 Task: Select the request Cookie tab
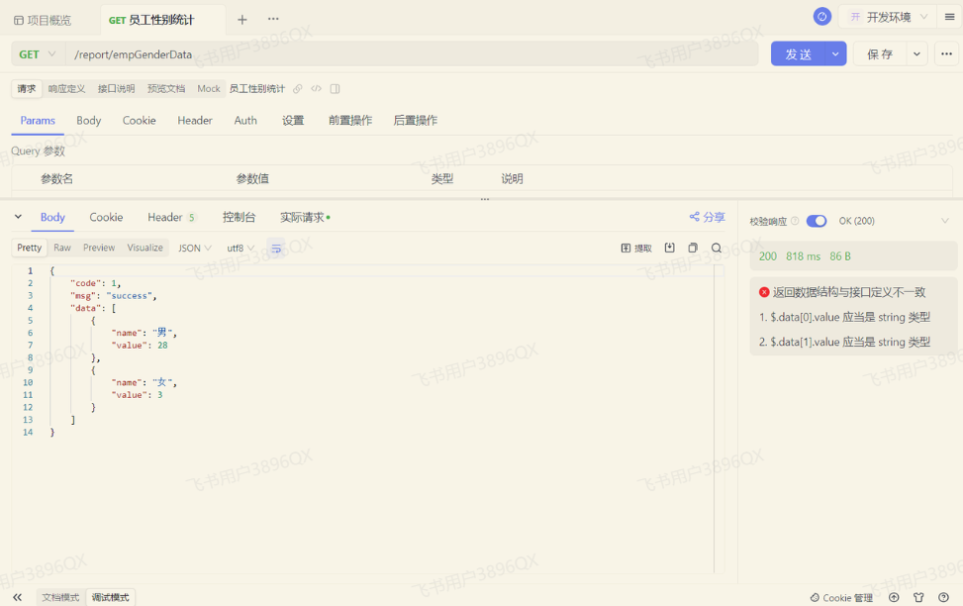click(x=139, y=121)
